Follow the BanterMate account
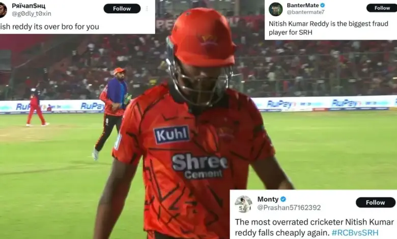The width and height of the screenshot is (397, 239). click(382, 8)
